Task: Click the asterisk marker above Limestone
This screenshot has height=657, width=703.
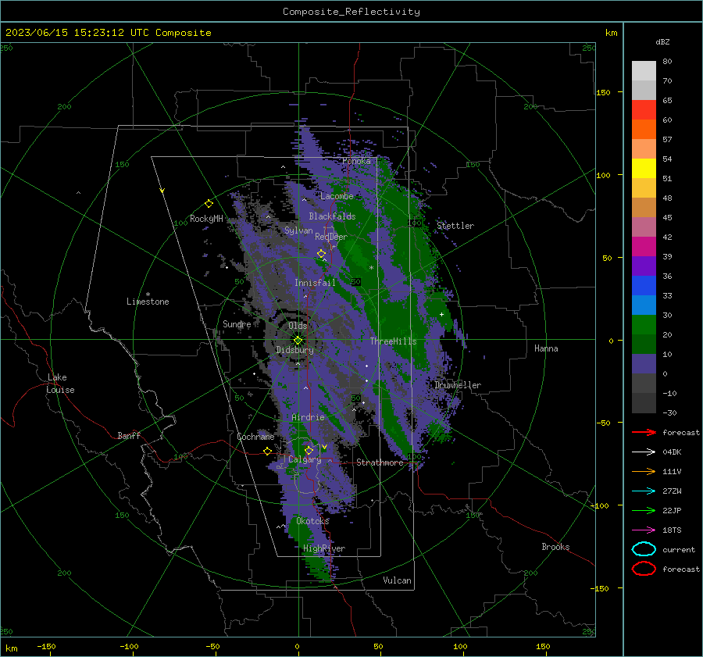Action: point(148,295)
